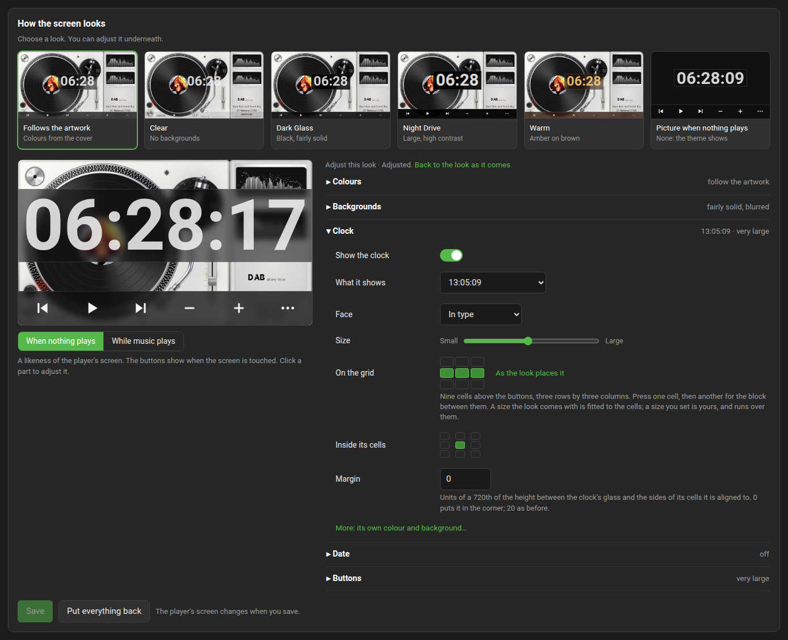Click the volume up plus icon in preview
Image resolution: width=788 pixels, height=640 pixels.
[239, 308]
